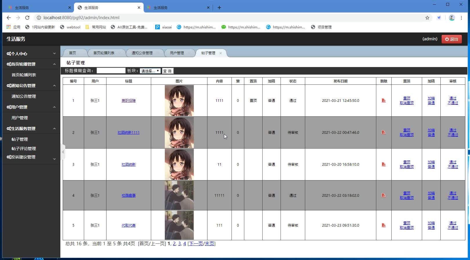The width and height of the screenshot is (470, 260).
Task: Open Chrome menu with three dots
Action: [461, 18]
